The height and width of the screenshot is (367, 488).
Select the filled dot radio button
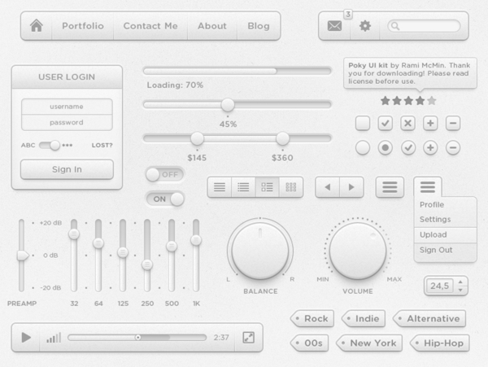coord(385,147)
